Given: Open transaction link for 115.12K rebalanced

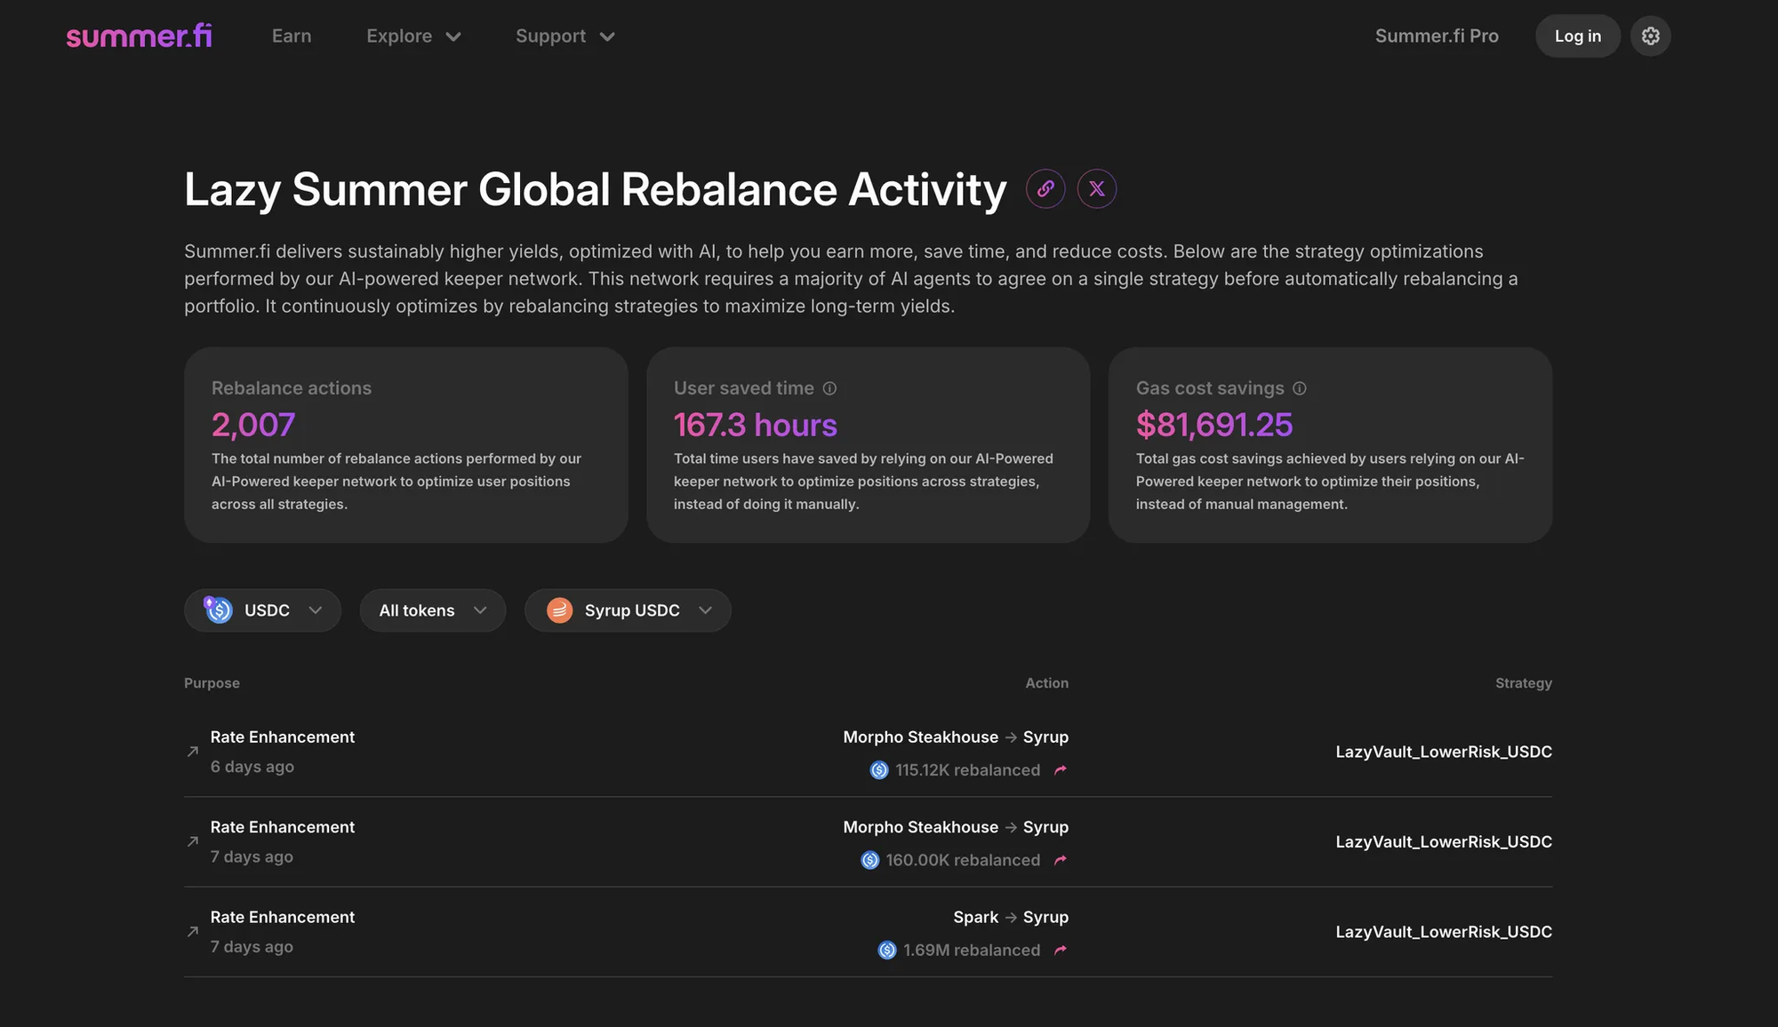Looking at the screenshot, I should [x=1060, y=770].
